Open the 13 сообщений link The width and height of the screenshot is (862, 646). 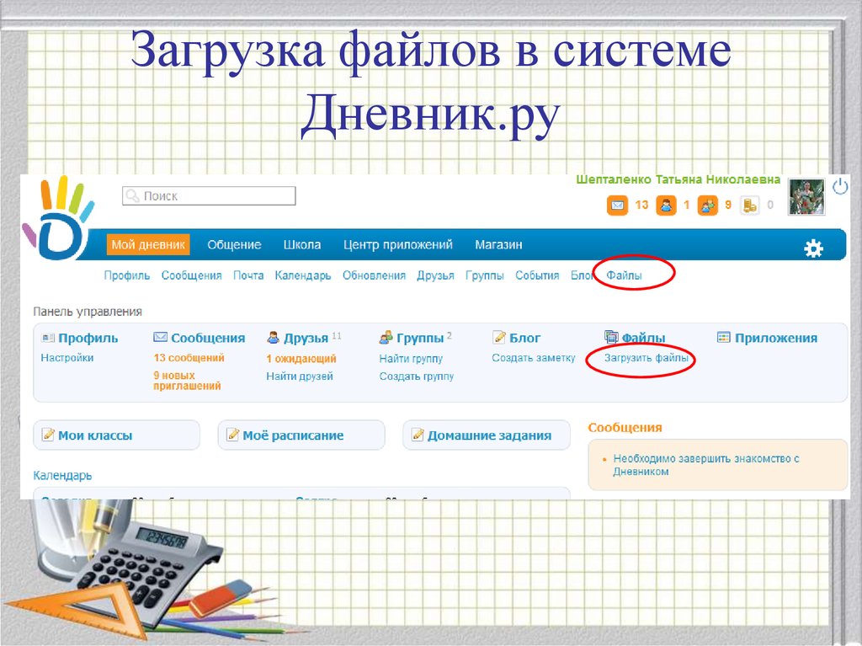[189, 358]
